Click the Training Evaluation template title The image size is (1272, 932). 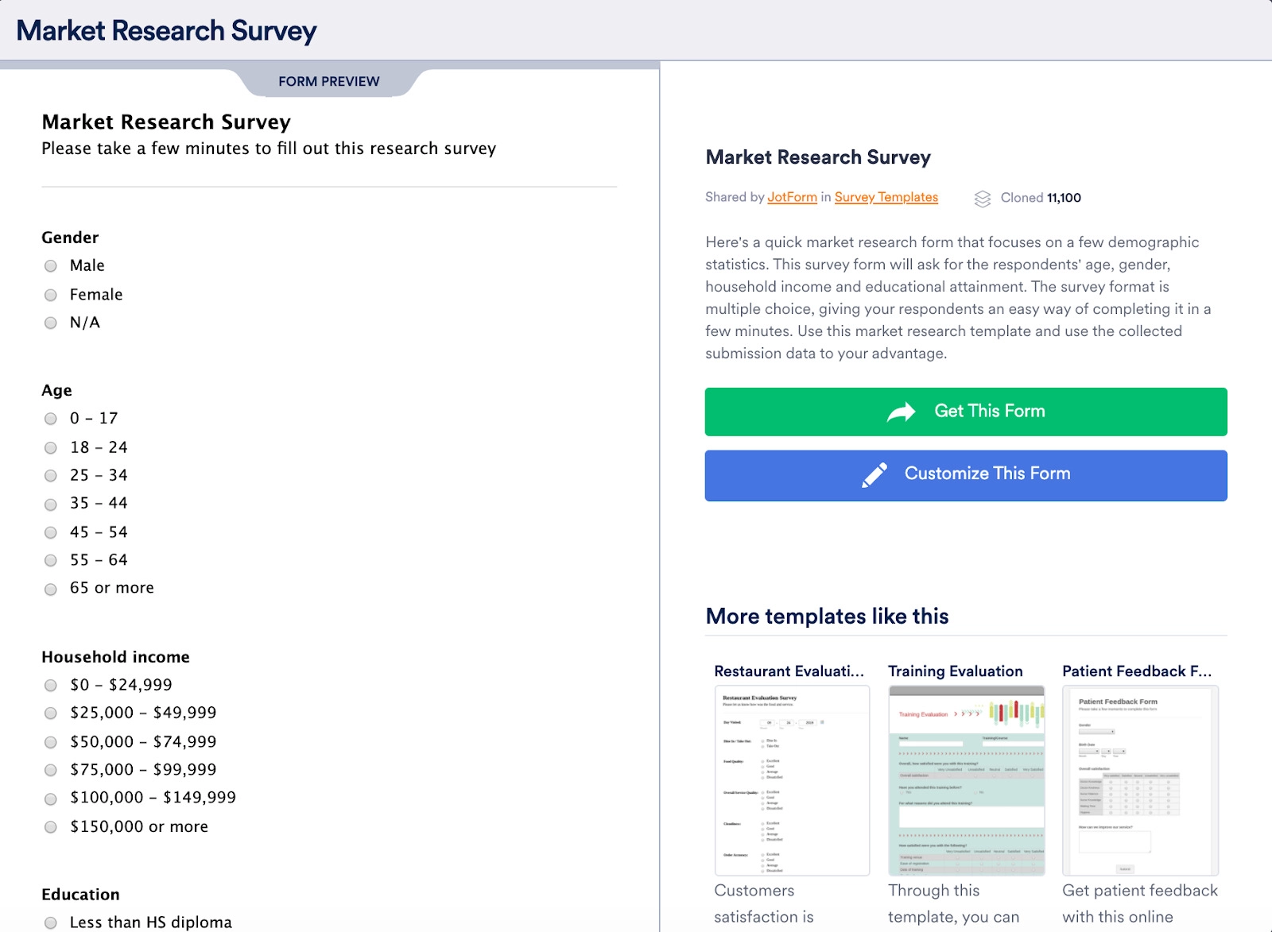(x=955, y=671)
